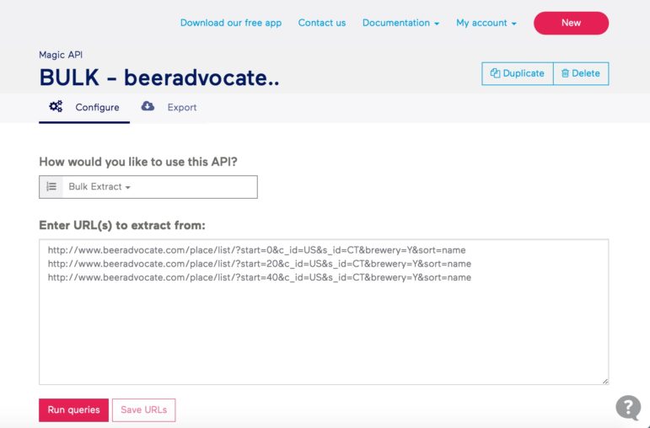The height and width of the screenshot is (428, 650).
Task: Open the Contact us link
Action: tap(322, 23)
